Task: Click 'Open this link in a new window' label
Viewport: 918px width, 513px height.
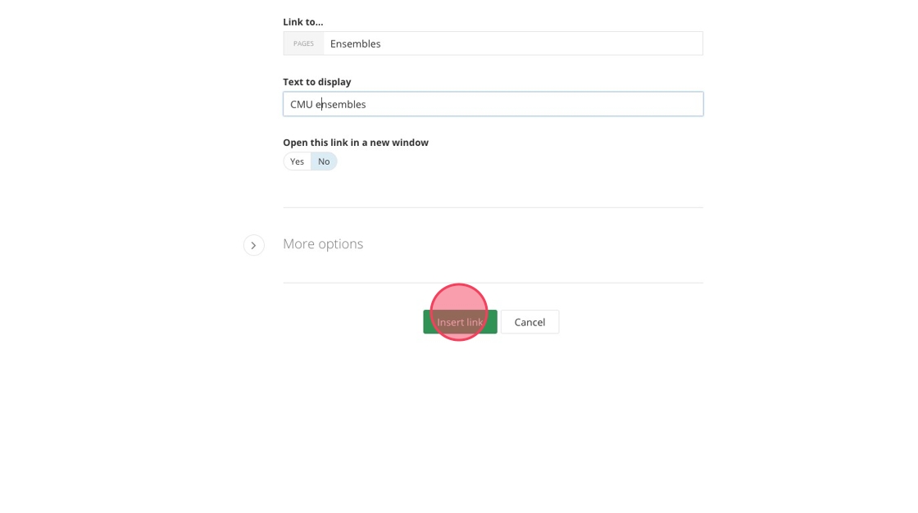Action: click(356, 143)
